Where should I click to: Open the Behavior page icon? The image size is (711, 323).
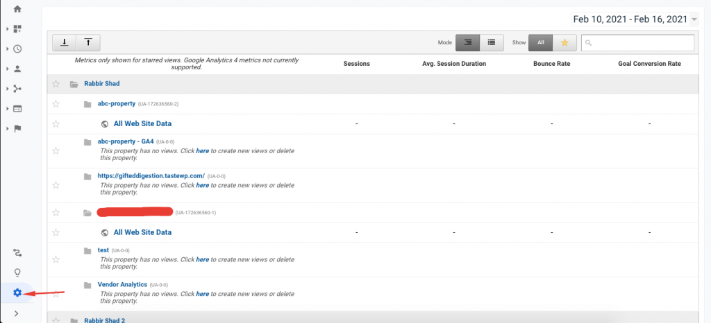pyautogui.click(x=17, y=109)
